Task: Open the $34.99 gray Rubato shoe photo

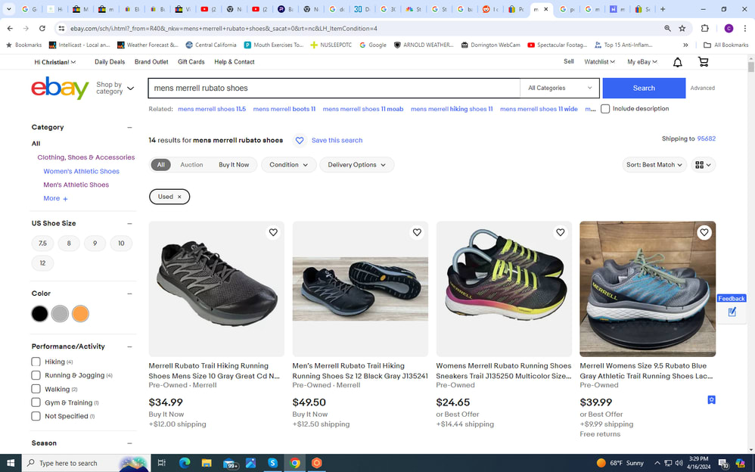Action: [x=216, y=289]
